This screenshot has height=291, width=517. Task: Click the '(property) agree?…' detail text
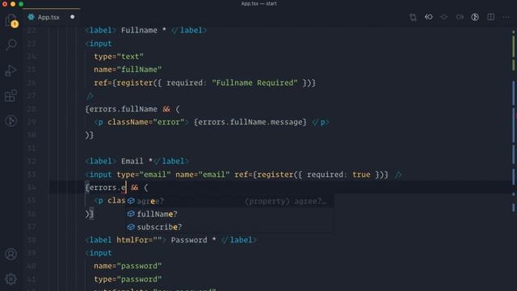click(285, 201)
